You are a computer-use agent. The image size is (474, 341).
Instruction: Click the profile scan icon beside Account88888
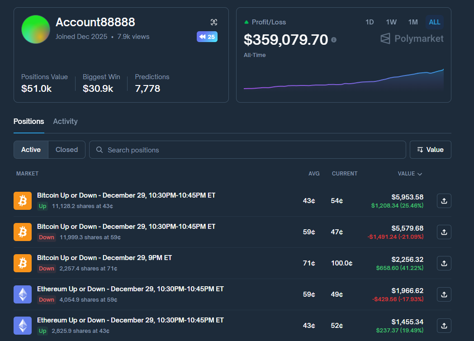coord(213,22)
